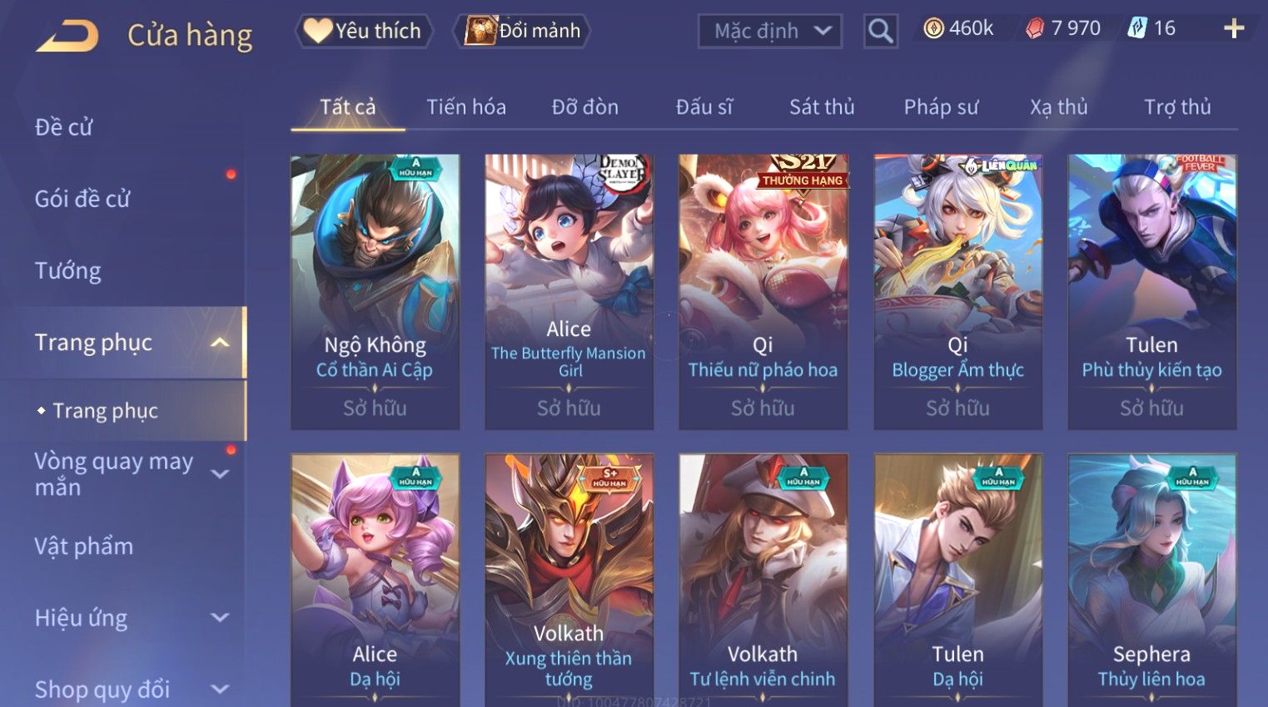1268x707 pixels.
Task: Switch to the Sát thủ tab
Action: [822, 107]
